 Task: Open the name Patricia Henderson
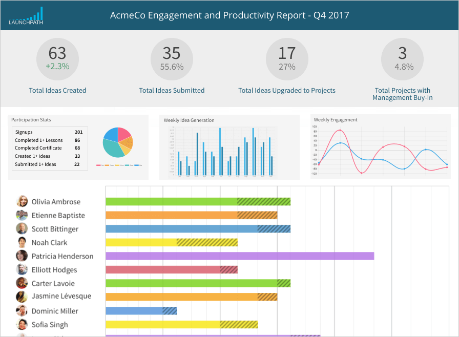(x=62, y=256)
